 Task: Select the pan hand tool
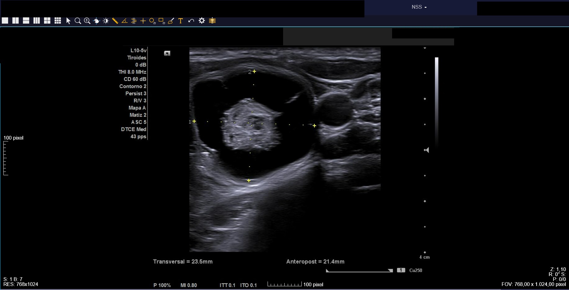97,21
